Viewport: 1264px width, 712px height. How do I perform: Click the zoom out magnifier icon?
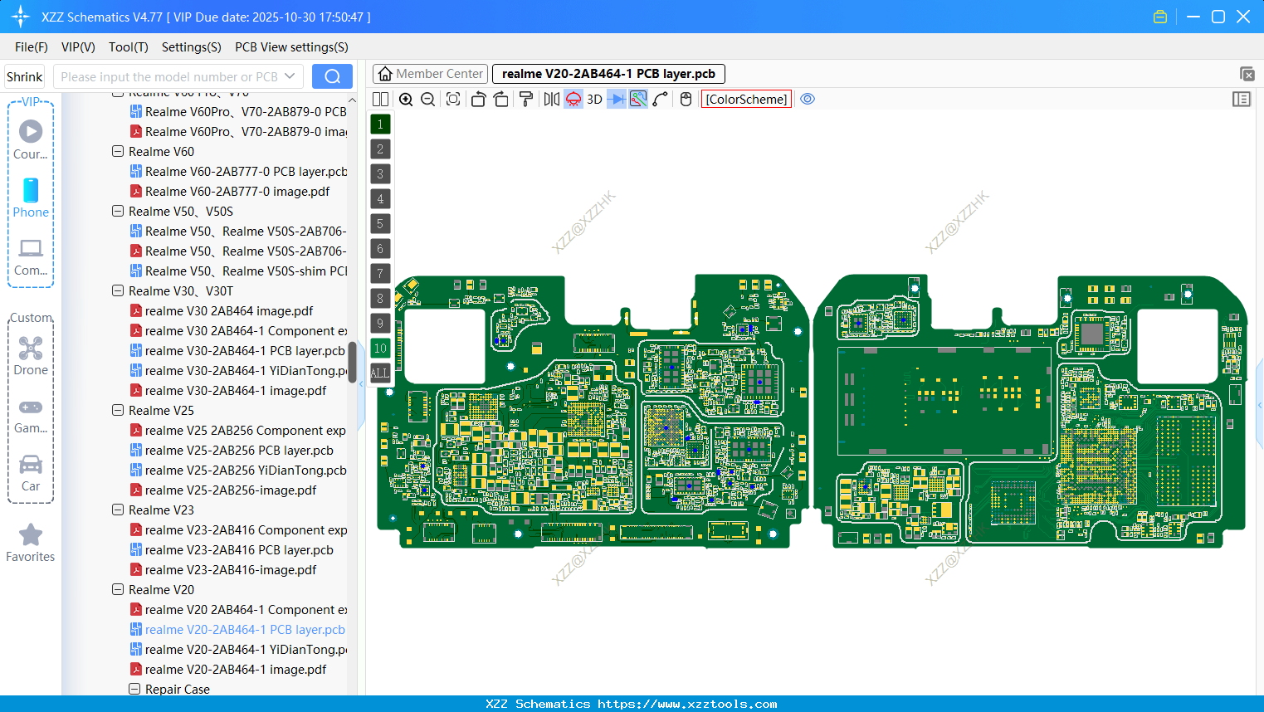pos(428,100)
